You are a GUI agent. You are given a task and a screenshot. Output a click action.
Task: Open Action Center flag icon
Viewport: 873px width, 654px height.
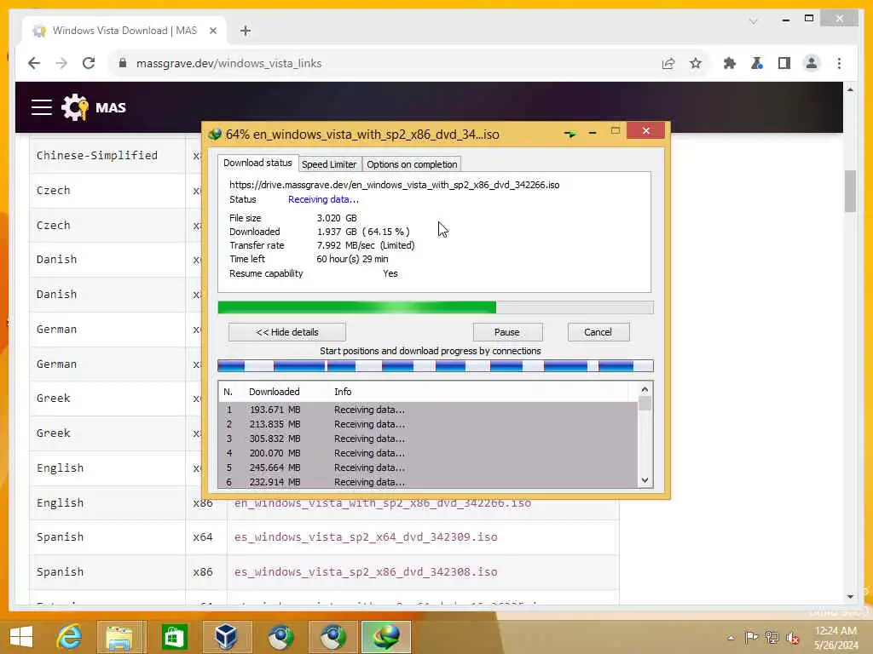(x=751, y=637)
